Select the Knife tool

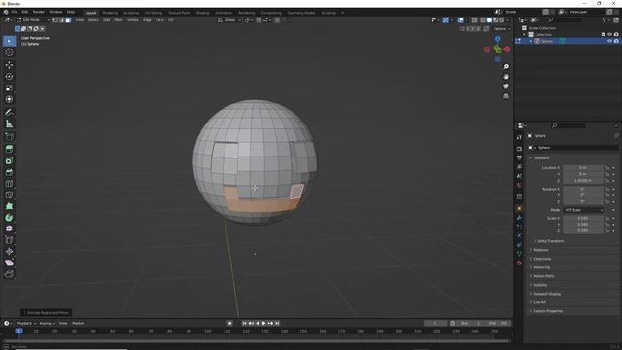click(9, 194)
